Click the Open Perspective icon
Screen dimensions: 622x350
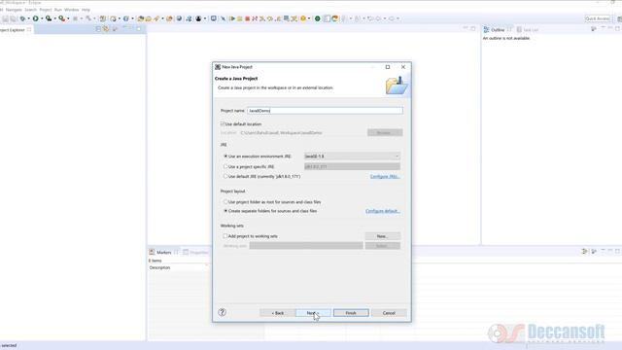[619, 18]
